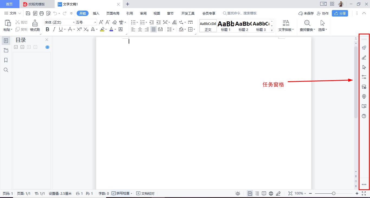Select the brush icon in the right sidebar

coord(364,57)
